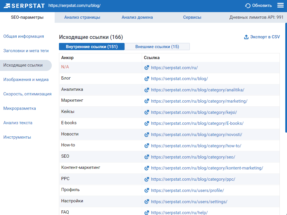Viewport: 287px width, 215px height.
Task: Open external link icon in SEO row
Action: (x=147, y=157)
